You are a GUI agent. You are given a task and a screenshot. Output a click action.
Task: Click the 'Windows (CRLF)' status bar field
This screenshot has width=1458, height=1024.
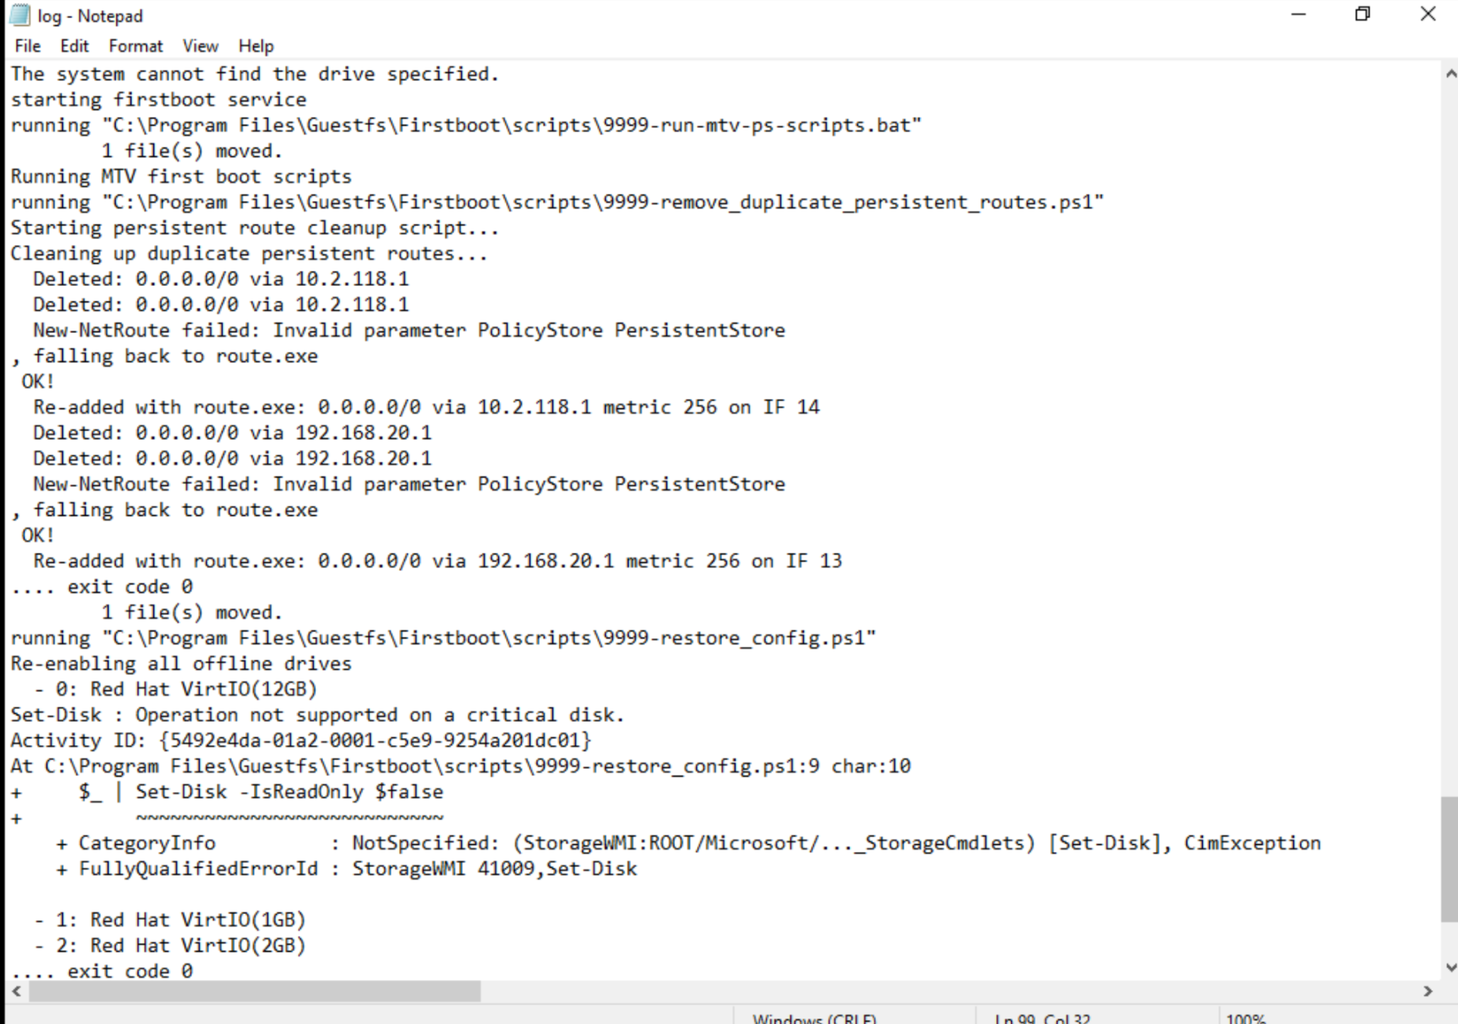(x=814, y=1018)
